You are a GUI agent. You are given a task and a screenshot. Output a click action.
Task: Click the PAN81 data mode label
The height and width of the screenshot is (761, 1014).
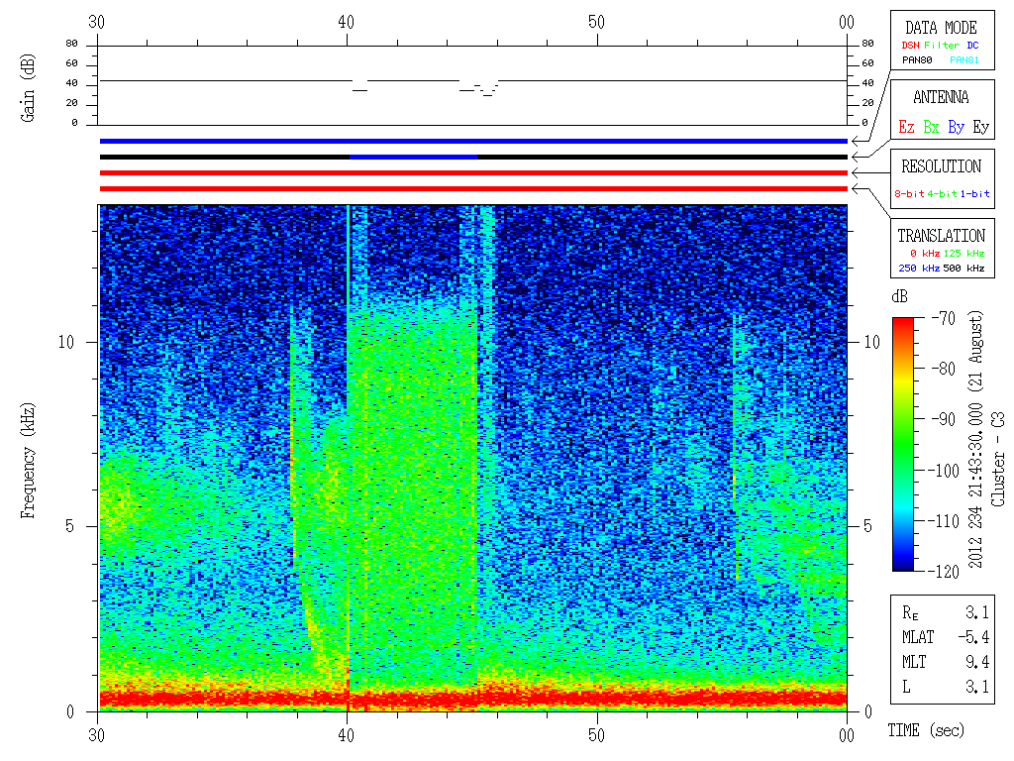click(963, 60)
